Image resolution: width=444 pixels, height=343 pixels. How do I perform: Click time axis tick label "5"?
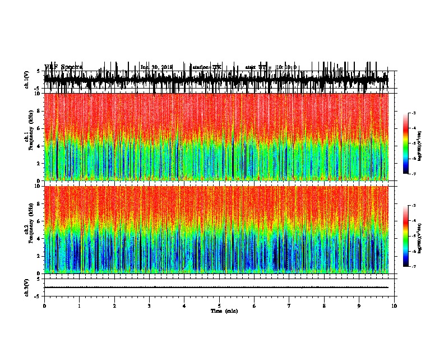coord(219,306)
